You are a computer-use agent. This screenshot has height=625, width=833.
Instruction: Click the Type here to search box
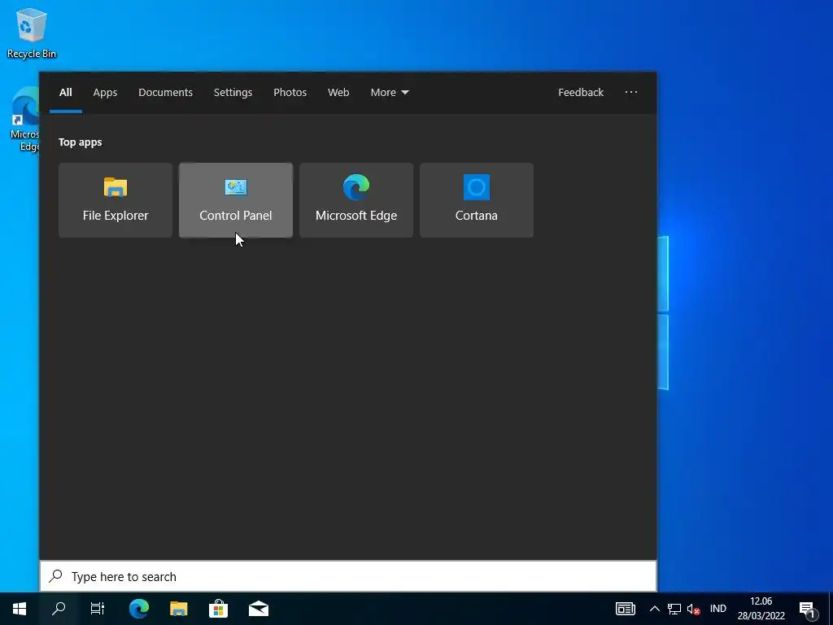point(348,577)
